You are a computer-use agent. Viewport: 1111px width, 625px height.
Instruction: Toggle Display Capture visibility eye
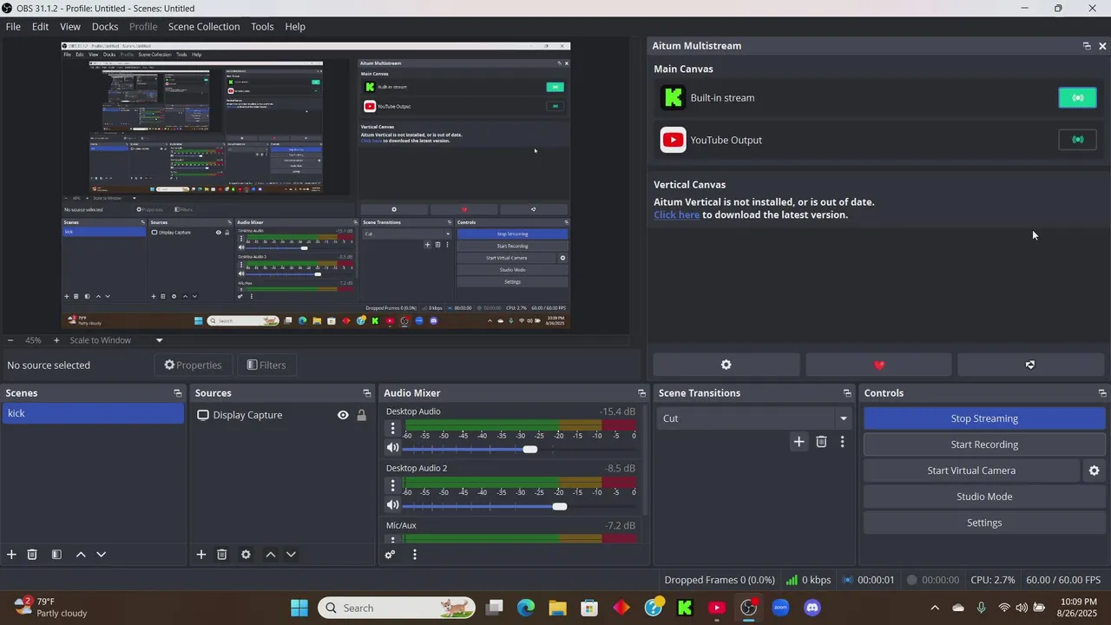(343, 415)
